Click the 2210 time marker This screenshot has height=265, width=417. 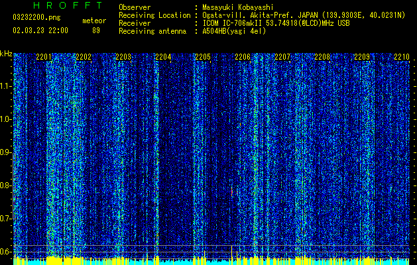pos(402,57)
